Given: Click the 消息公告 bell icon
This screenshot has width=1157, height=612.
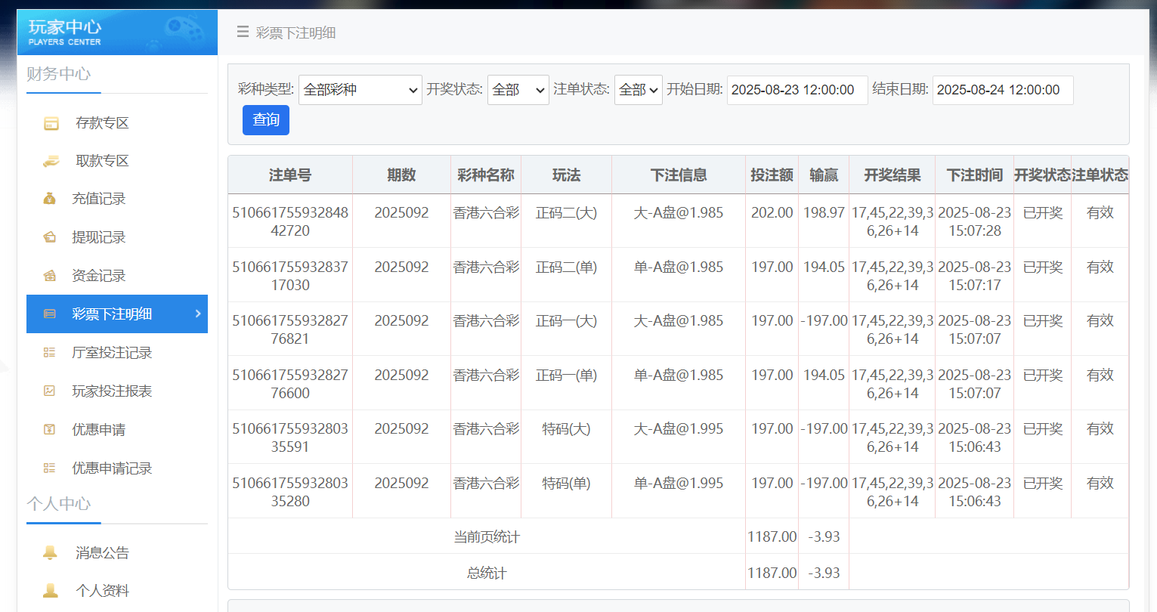Looking at the screenshot, I should click(x=51, y=552).
